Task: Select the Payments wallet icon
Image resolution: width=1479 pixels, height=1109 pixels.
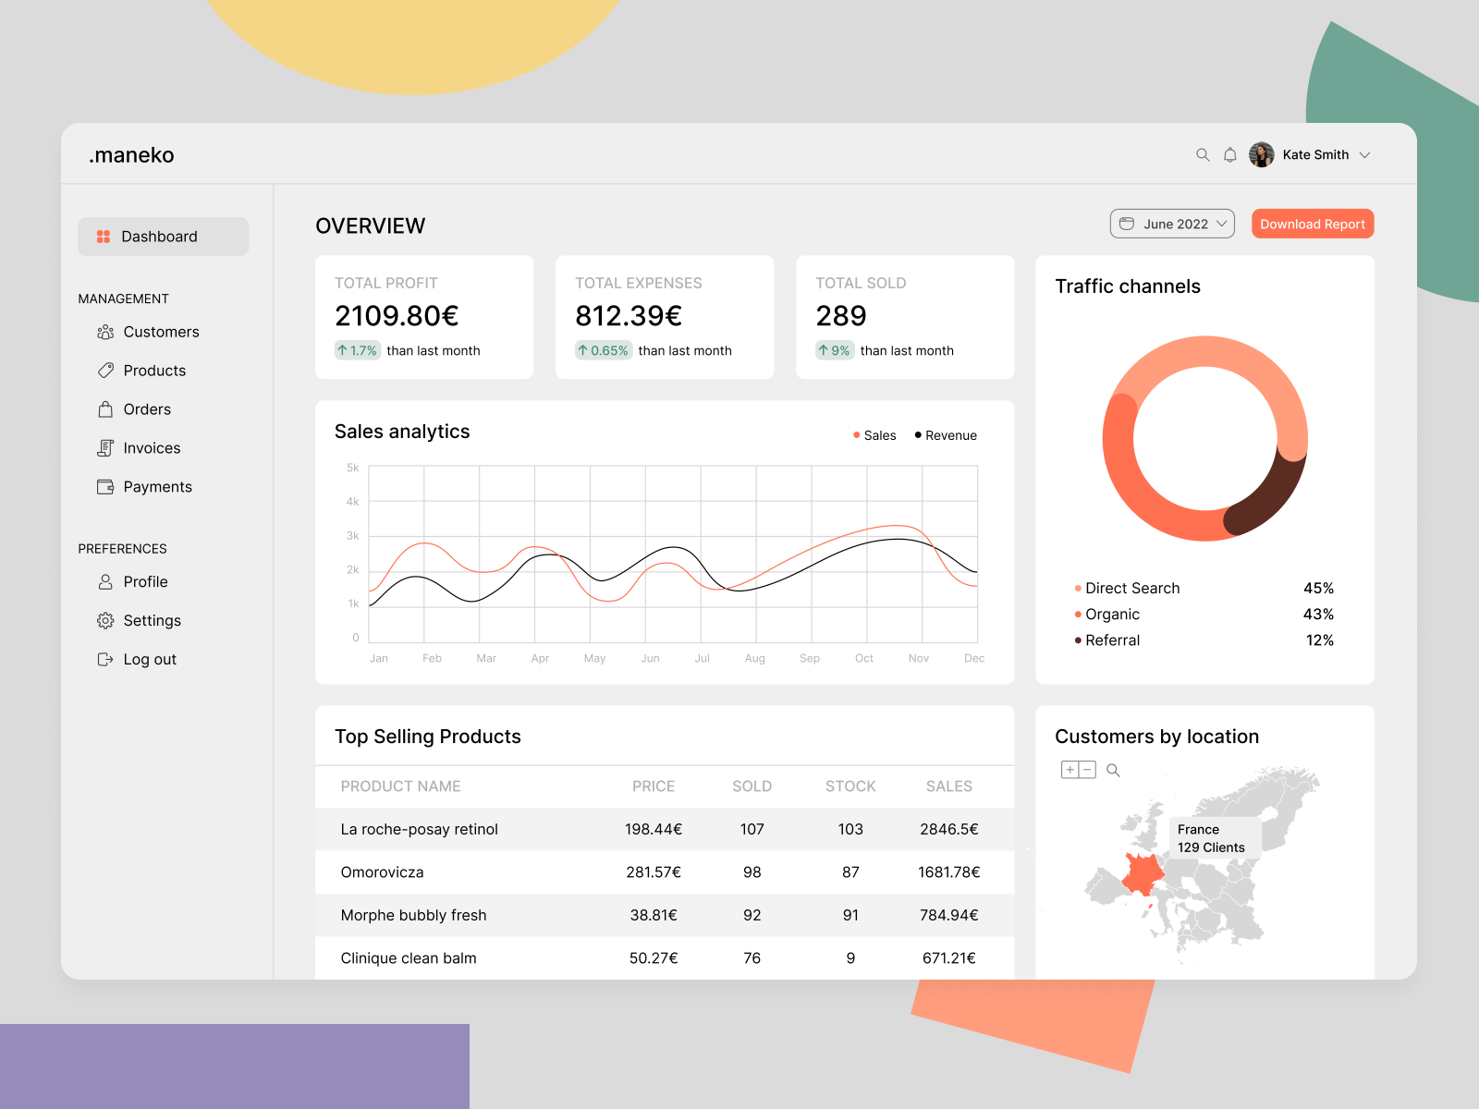Action: (x=104, y=487)
